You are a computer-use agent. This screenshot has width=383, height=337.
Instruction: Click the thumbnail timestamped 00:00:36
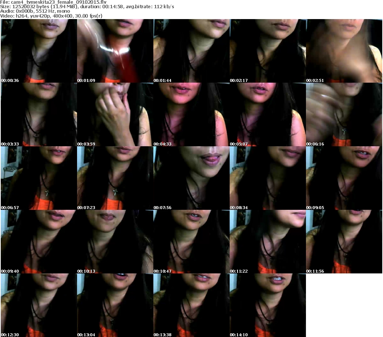pos(39,51)
